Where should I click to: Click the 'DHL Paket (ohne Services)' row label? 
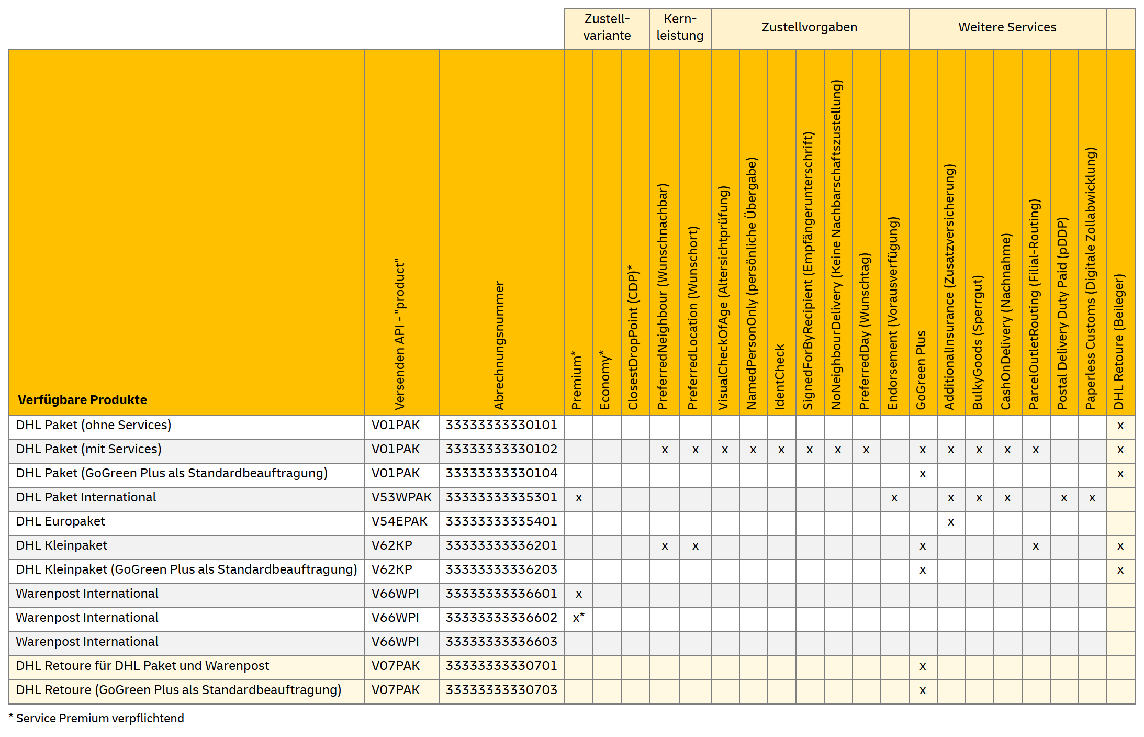pyautogui.click(x=94, y=425)
